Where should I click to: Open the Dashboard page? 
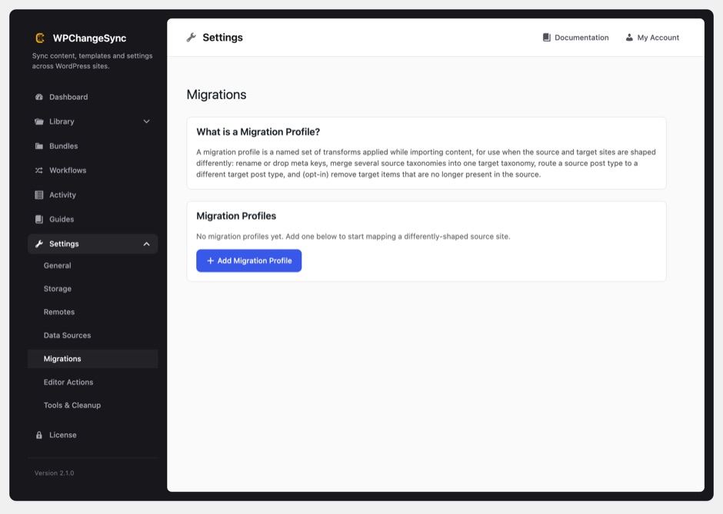[92, 97]
